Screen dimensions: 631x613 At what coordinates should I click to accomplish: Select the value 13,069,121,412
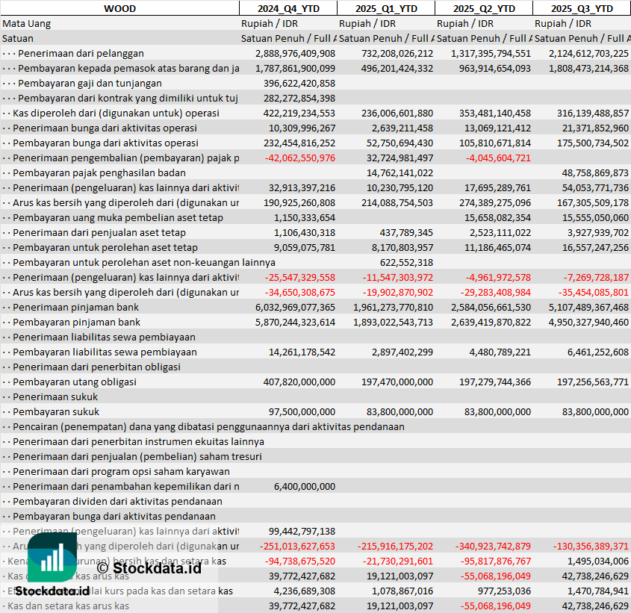(x=497, y=128)
